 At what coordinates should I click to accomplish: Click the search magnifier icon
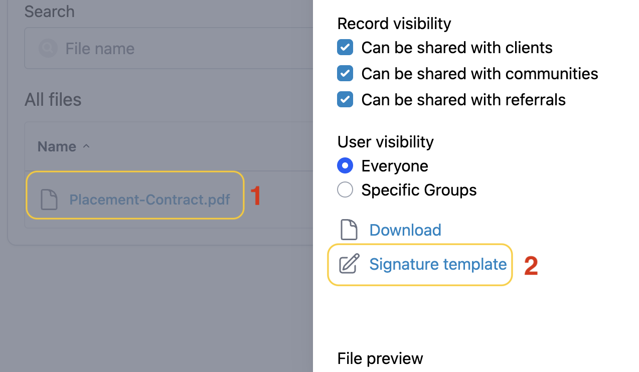(48, 48)
